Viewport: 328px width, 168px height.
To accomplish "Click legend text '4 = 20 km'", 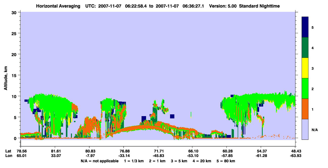I will point(202,161).
